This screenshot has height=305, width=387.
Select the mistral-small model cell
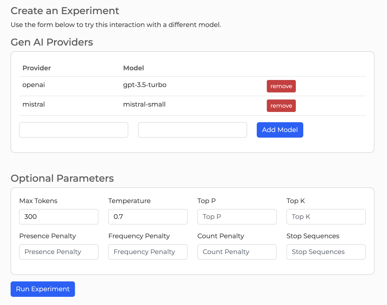(144, 105)
